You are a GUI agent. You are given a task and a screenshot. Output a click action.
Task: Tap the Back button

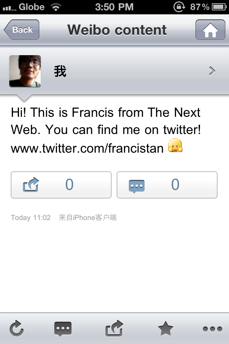[x=21, y=30]
